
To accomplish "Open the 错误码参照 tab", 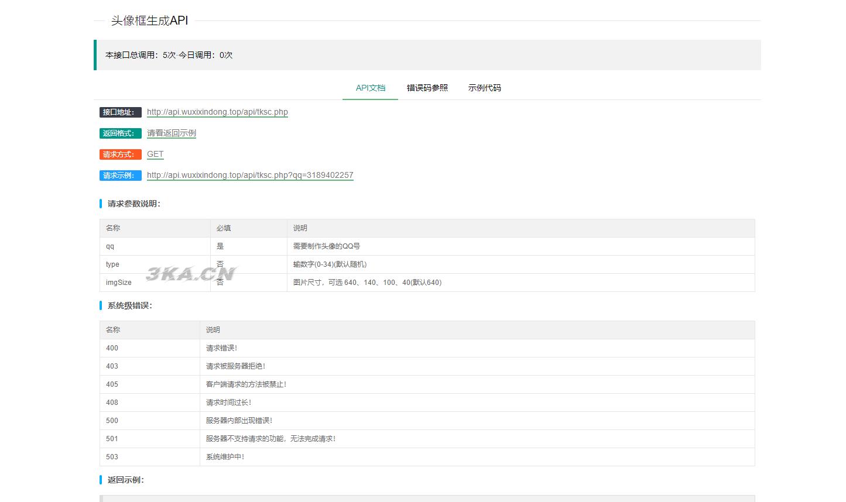I will point(427,88).
